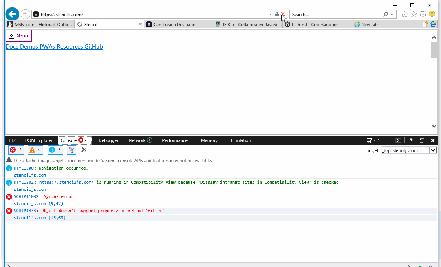
Task: Follow the GitHub navigation link
Action: coord(94,46)
